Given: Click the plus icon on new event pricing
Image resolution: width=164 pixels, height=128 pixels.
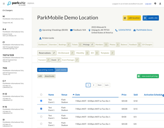Looking at the screenshot, I should pos(139,76).
